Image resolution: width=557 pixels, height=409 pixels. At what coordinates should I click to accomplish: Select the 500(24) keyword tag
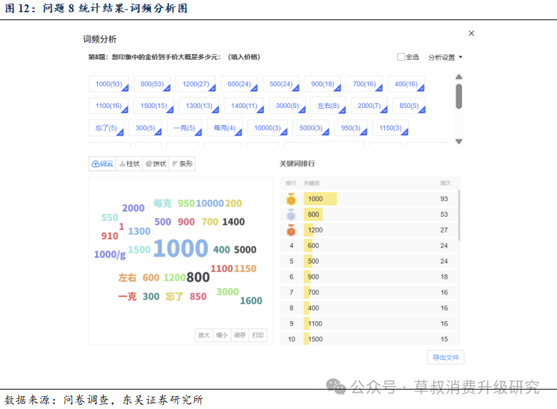point(281,84)
